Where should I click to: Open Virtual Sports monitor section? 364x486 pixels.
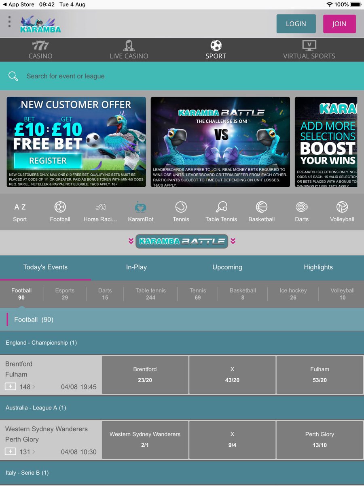tap(309, 50)
